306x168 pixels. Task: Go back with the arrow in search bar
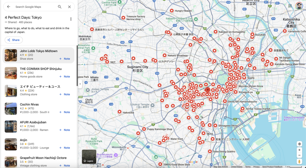(x=9, y=7)
